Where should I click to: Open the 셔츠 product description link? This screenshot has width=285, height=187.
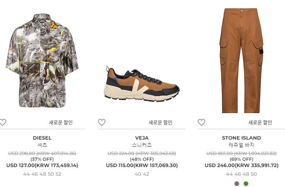click(42, 145)
